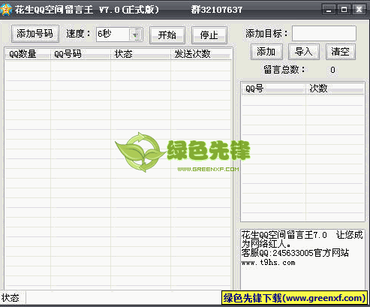The image size is (370, 307).
Task: Stop sending with the 停止 button
Action: (209, 35)
